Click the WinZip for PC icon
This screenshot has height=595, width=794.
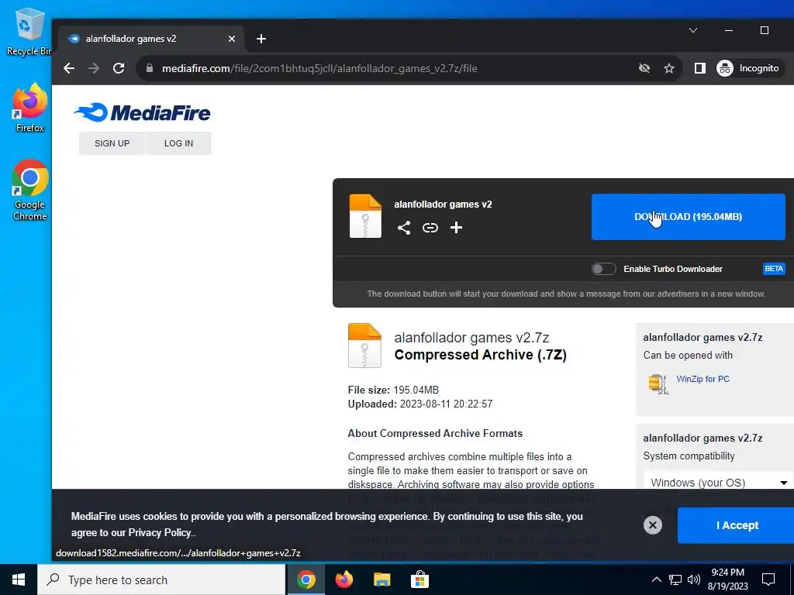click(658, 383)
